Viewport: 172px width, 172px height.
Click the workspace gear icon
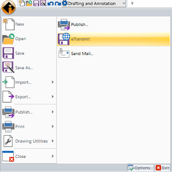point(65,3)
